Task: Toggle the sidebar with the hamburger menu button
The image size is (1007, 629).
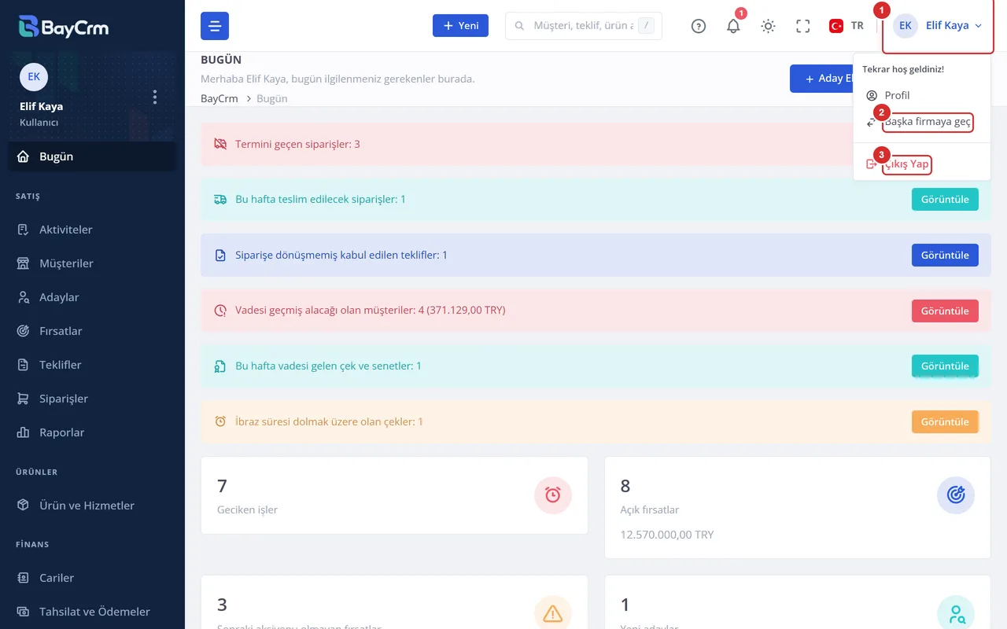Action: pos(215,26)
